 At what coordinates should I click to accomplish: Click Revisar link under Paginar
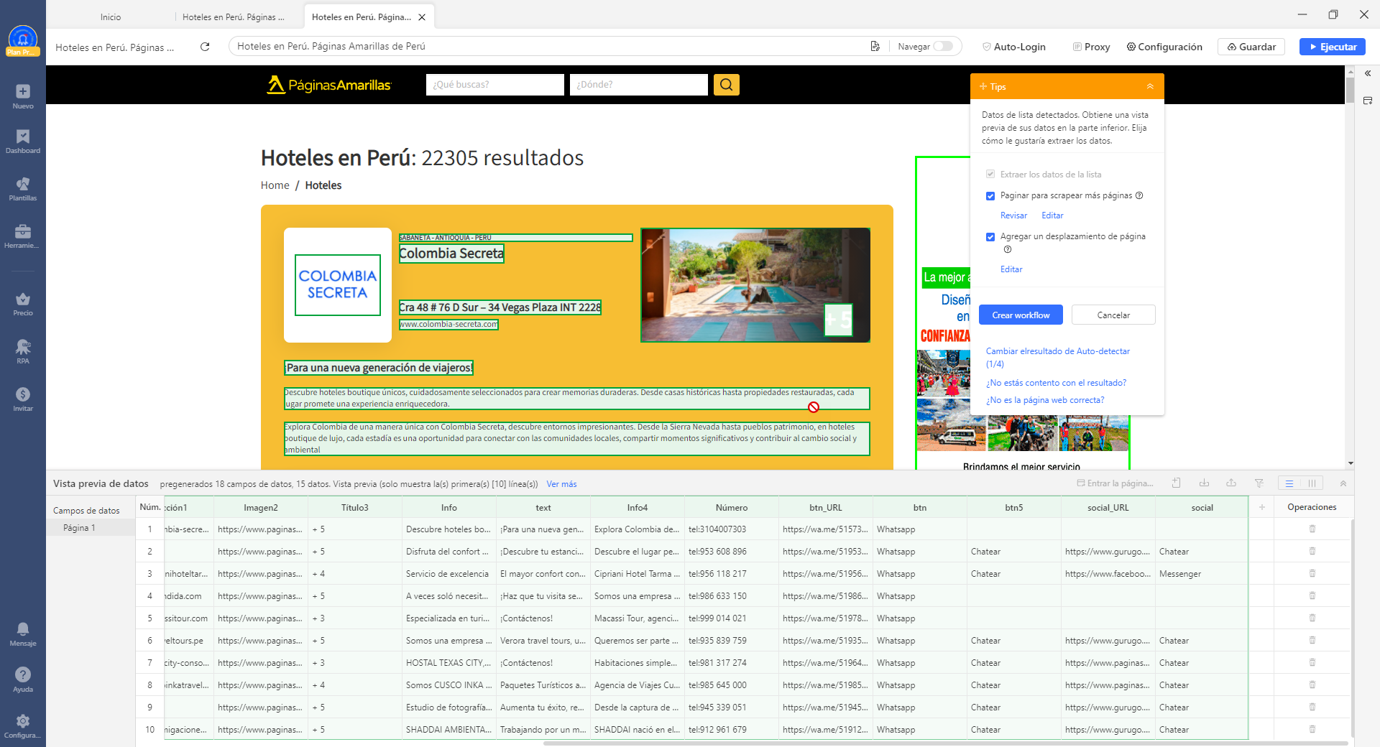1013,215
